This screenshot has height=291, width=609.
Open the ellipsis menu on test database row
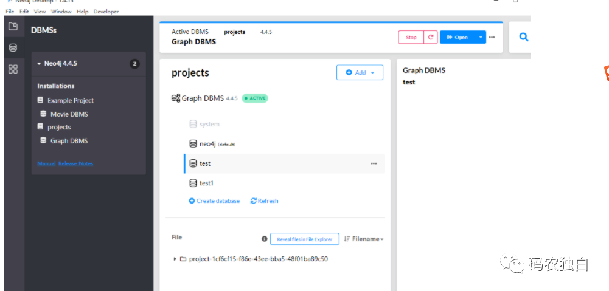click(374, 164)
